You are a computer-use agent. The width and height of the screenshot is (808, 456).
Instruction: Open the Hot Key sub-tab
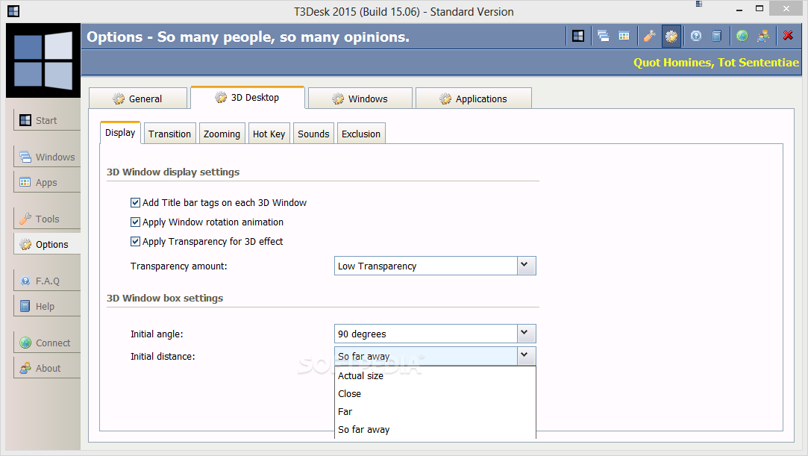click(269, 134)
